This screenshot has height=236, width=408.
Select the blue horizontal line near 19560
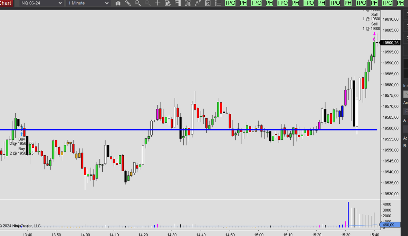point(189,130)
